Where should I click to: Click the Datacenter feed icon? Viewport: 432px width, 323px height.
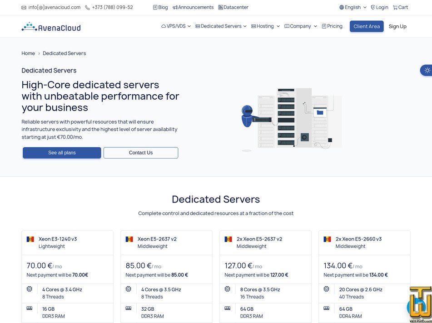[220, 7]
